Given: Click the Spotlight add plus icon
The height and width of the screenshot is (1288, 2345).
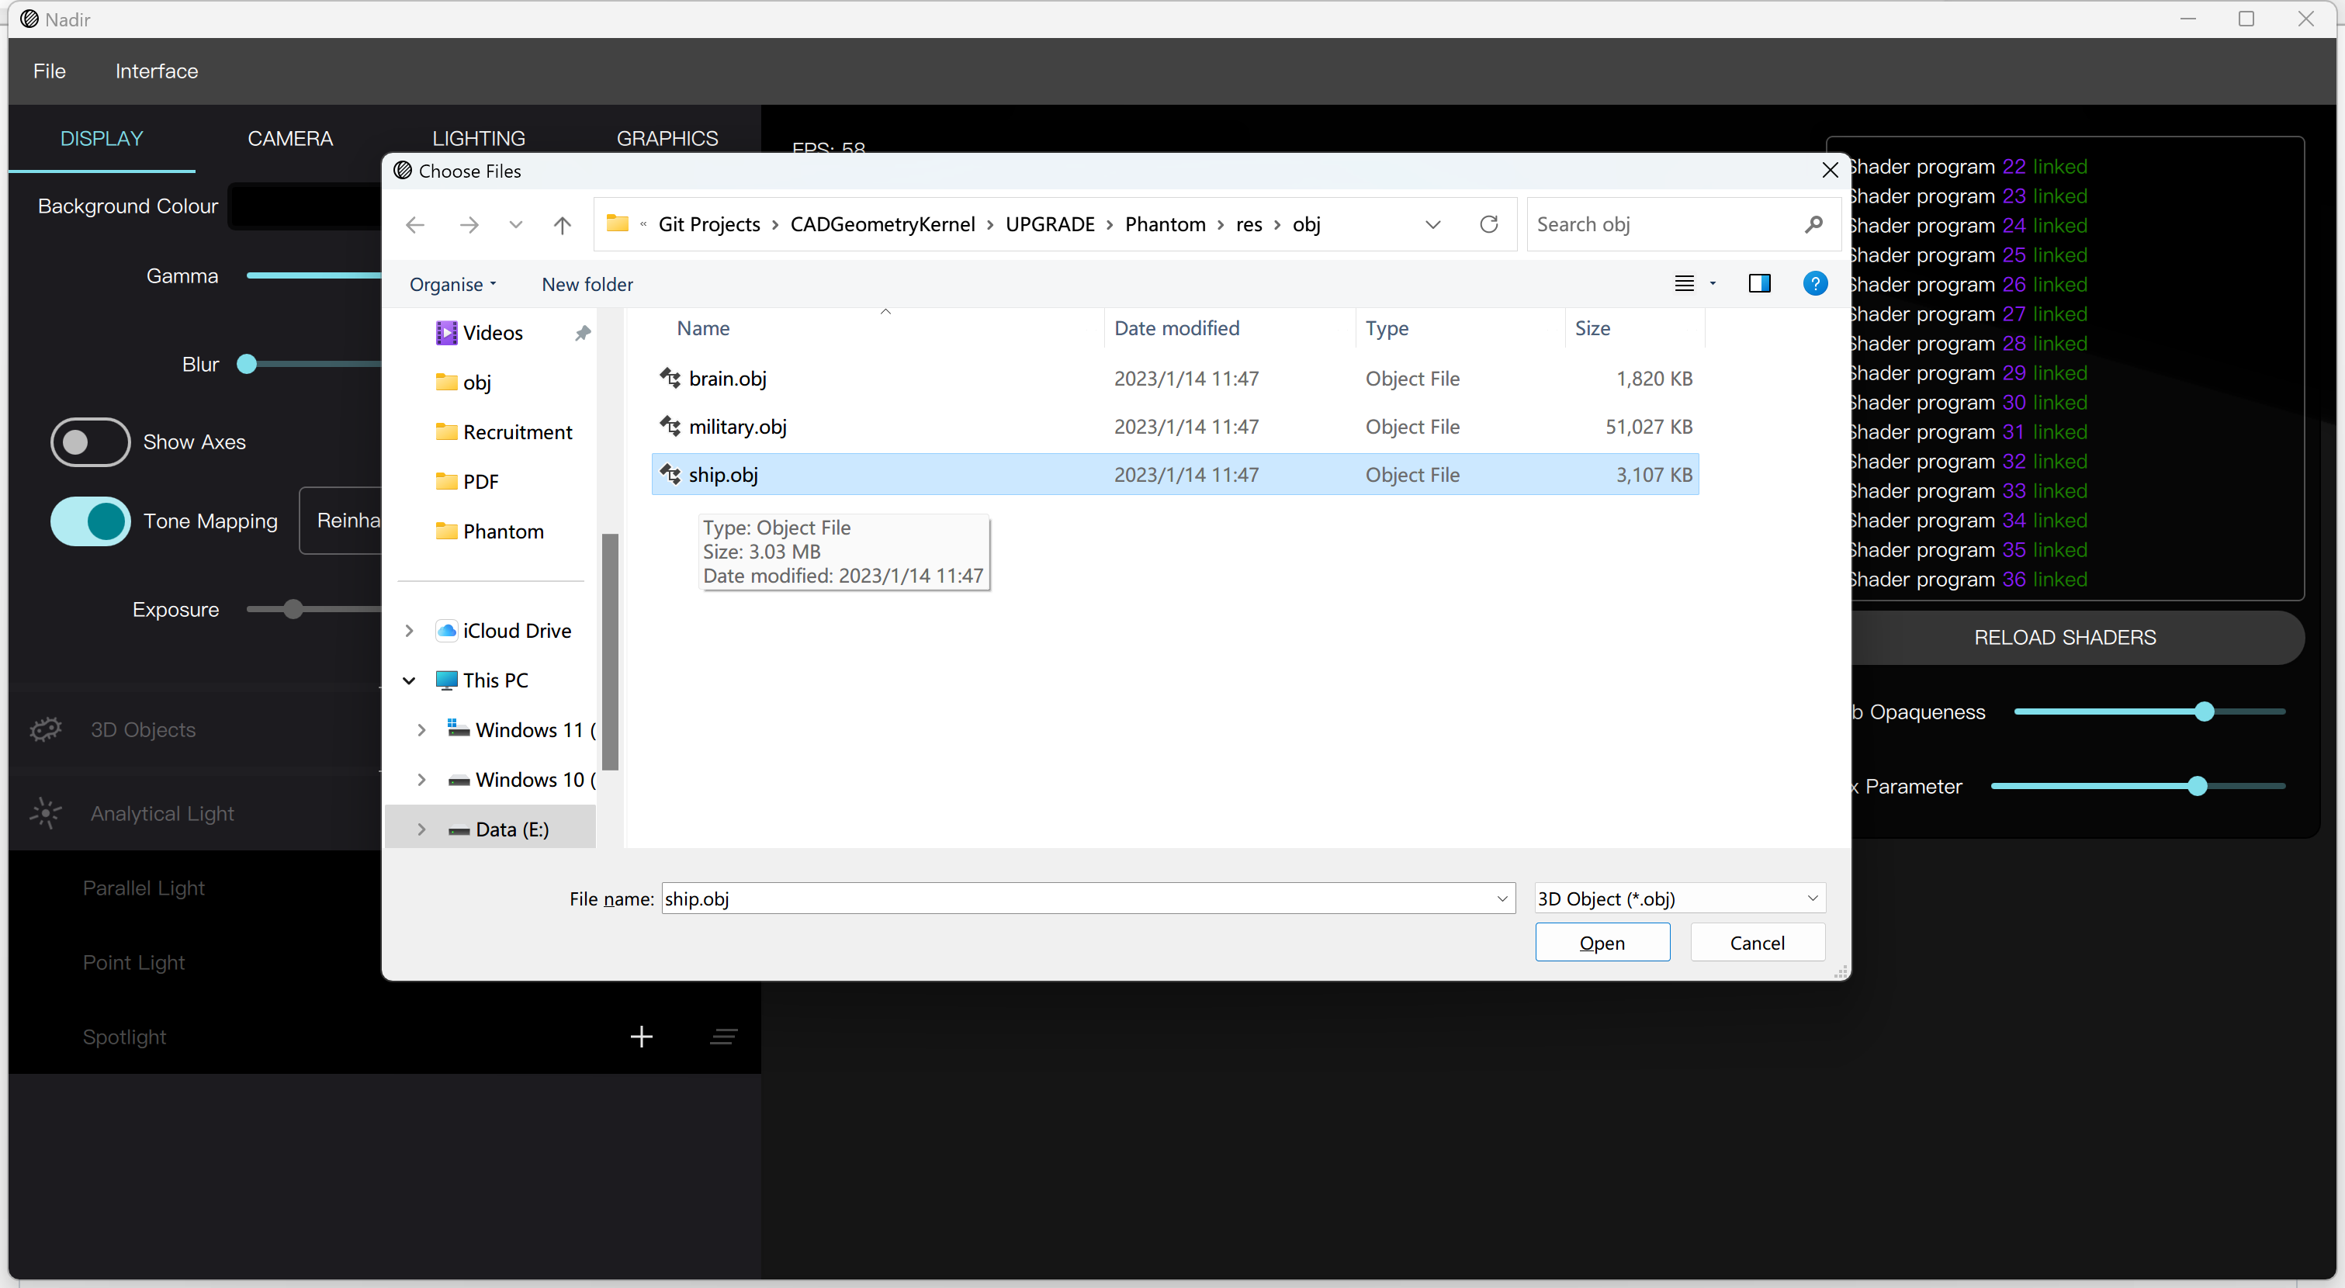Looking at the screenshot, I should (641, 1037).
